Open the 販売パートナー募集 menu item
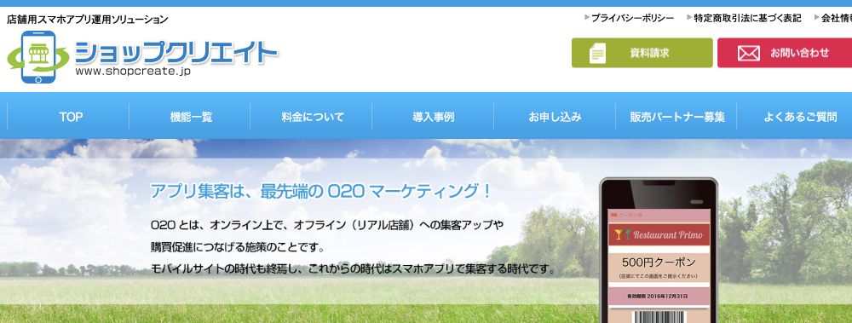852x323 pixels. click(x=677, y=117)
